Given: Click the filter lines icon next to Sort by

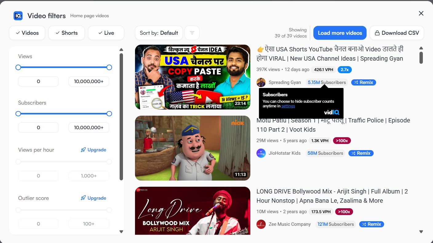Looking at the screenshot, I should (192, 33).
